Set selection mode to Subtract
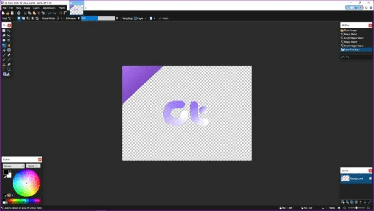 pyautogui.click(x=28, y=18)
